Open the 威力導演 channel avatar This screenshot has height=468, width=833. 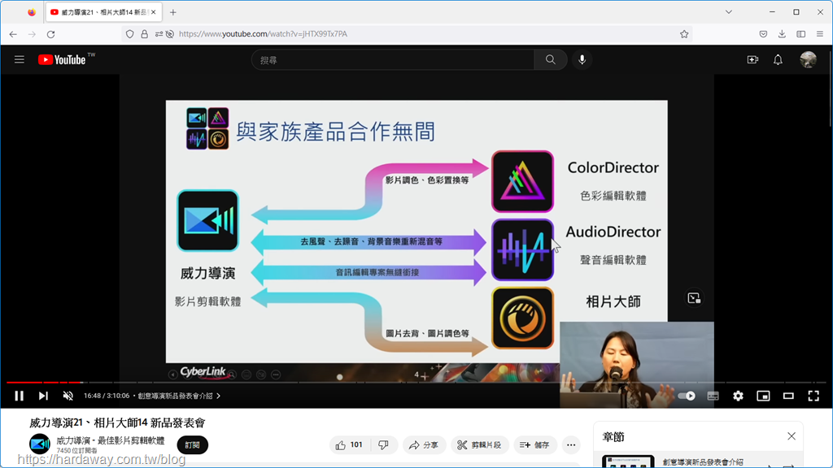tap(40, 444)
